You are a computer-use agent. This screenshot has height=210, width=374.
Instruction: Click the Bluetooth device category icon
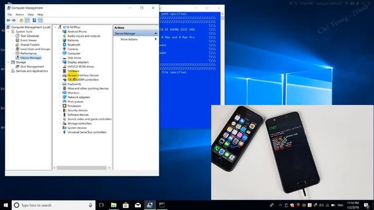click(64, 45)
